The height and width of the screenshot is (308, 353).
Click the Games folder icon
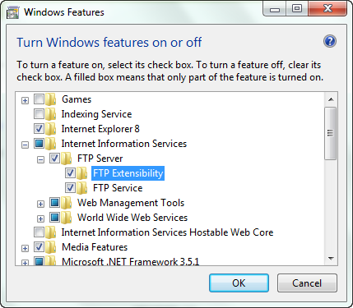(51, 99)
